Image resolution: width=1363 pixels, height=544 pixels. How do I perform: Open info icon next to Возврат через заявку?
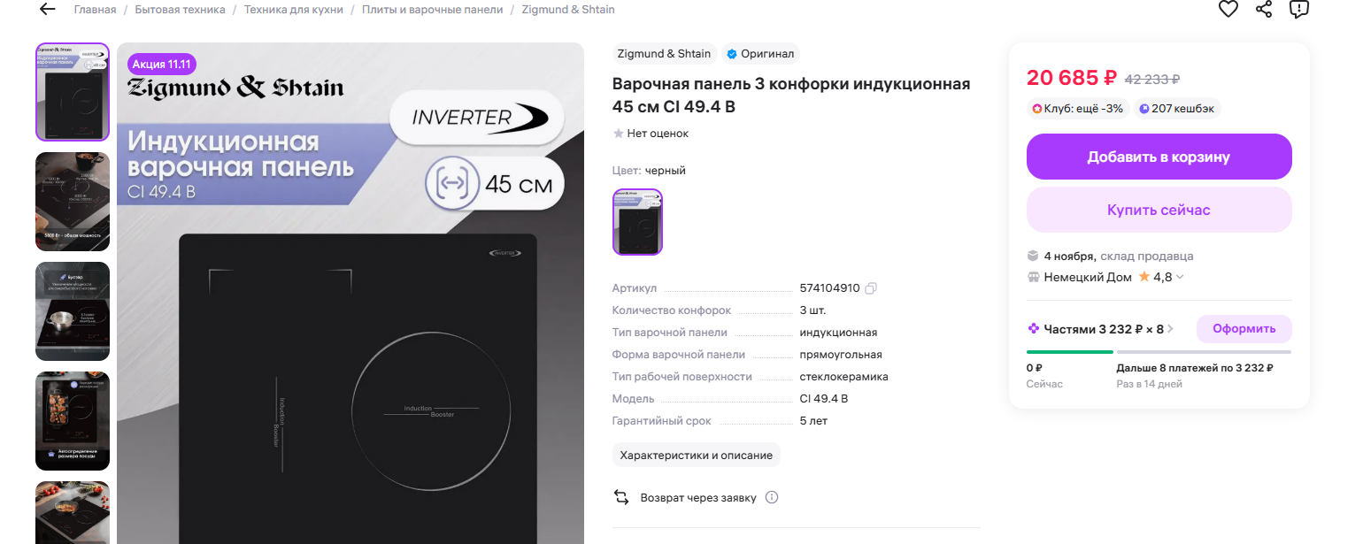[772, 497]
